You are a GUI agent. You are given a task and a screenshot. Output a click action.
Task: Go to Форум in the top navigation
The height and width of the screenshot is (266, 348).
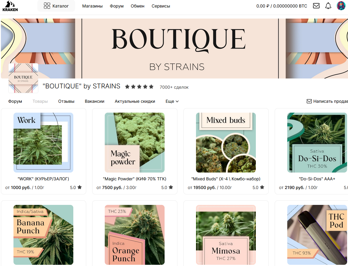click(117, 6)
